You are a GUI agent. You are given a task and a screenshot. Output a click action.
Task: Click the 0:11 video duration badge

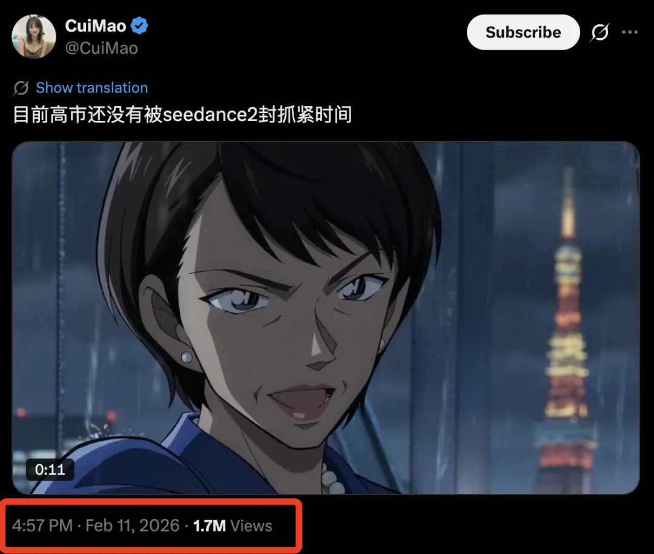(50, 469)
